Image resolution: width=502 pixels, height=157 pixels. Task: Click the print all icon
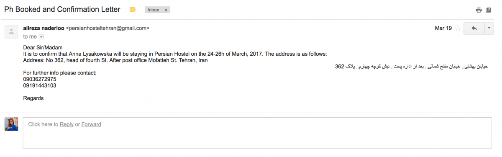pyautogui.click(x=479, y=10)
